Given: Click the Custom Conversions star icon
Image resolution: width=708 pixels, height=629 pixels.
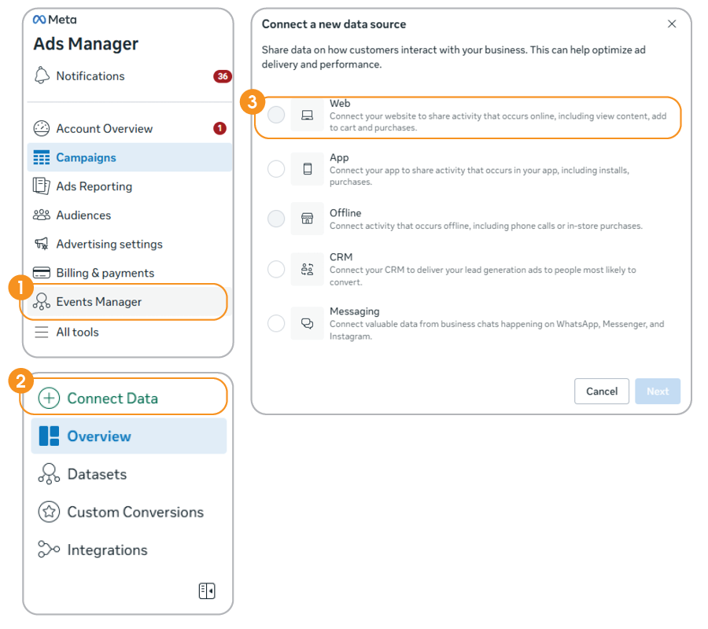Looking at the screenshot, I should (49, 513).
